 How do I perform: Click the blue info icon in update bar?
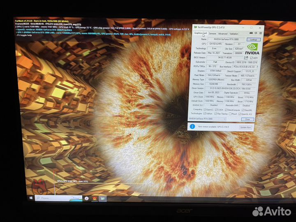(192, 127)
